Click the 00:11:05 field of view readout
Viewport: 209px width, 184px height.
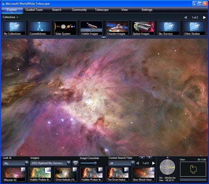(202, 160)
